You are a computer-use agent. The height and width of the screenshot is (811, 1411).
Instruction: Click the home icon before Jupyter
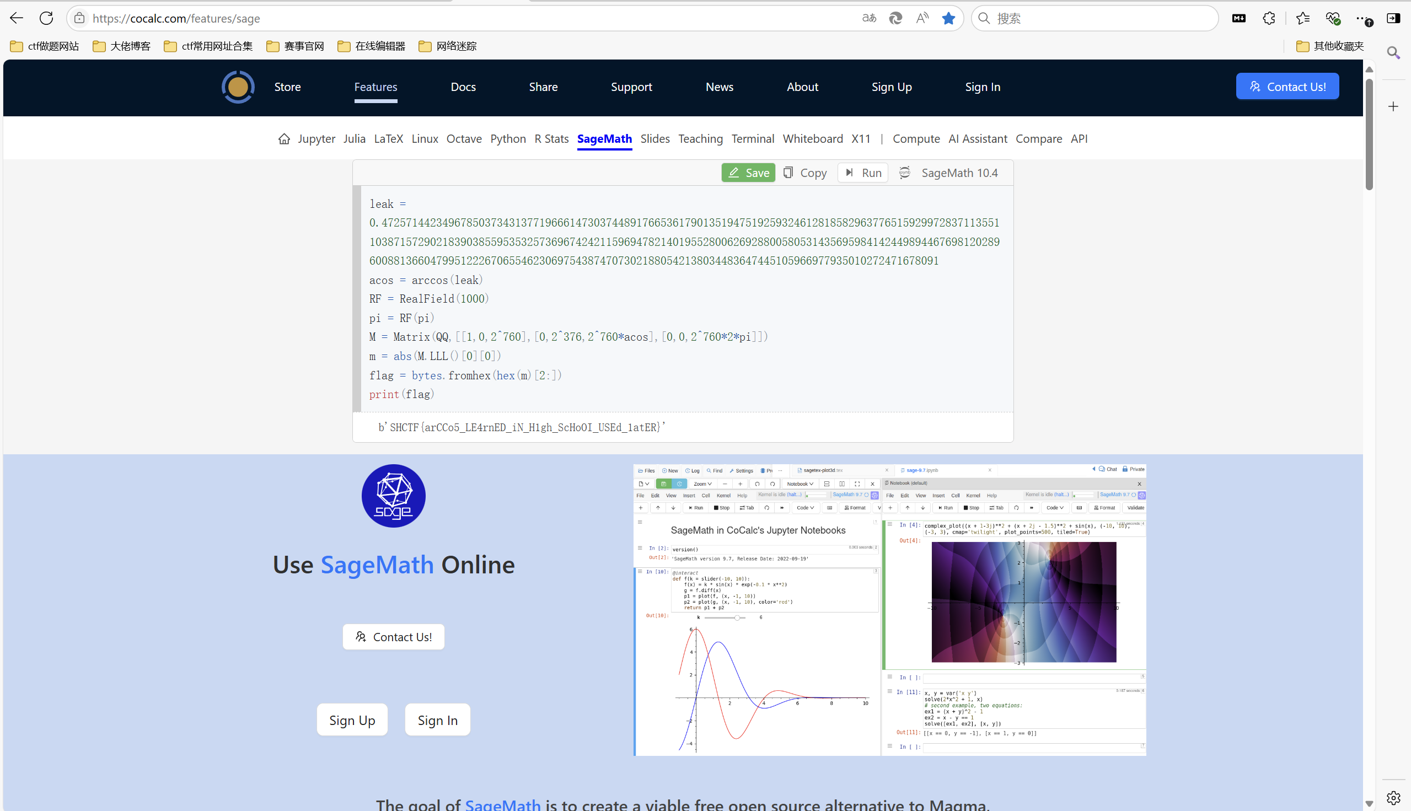(x=284, y=139)
